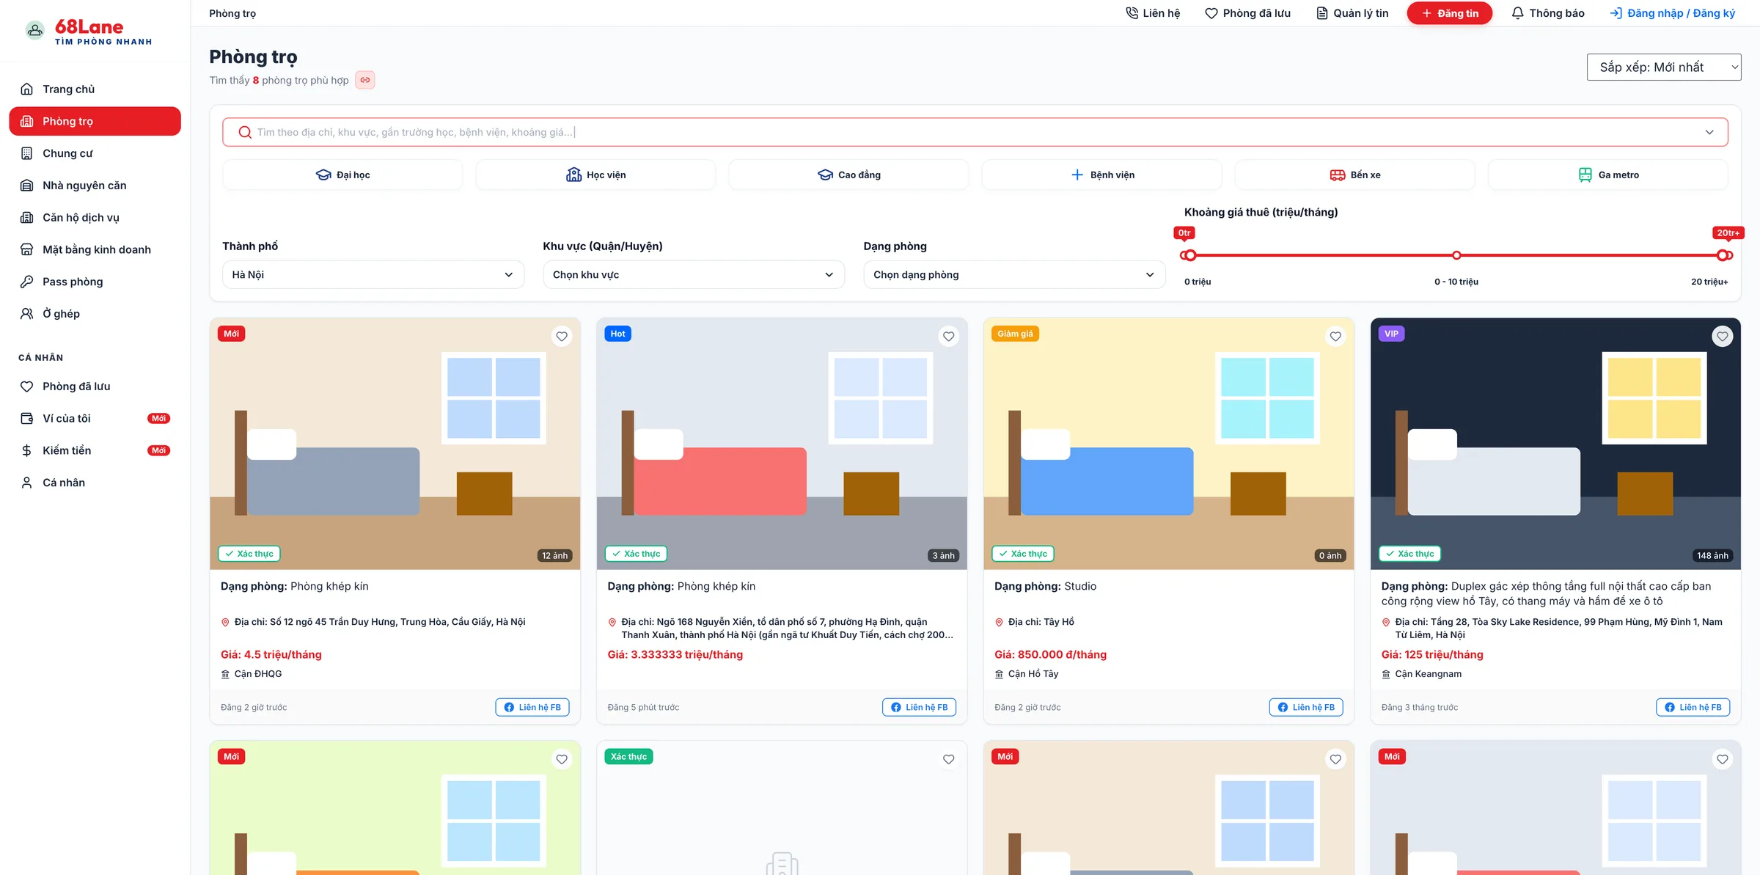The image size is (1760, 875).
Task: Click the copy link icon beside result count
Action: pyautogui.click(x=365, y=80)
